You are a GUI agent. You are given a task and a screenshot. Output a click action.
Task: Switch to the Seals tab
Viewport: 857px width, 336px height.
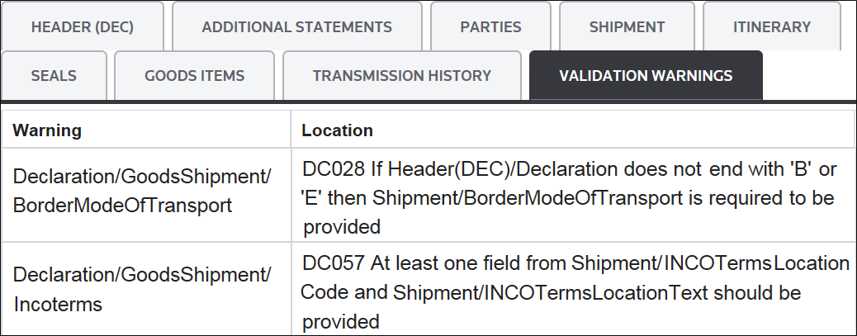click(x=54, y=76)
